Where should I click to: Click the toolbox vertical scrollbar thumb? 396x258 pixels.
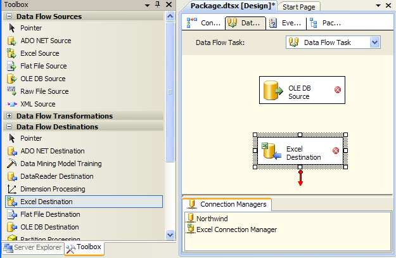point(170,92)
